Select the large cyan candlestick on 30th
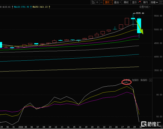The image size is (163, 129). [x=139, y=26]
